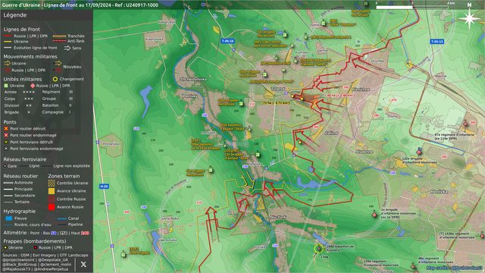Click the yellow Changement circle in legend
The image size is (485, 273).
point(55,79)
